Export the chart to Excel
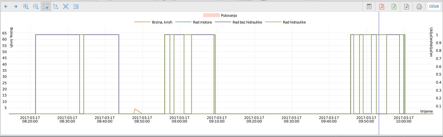The image size is (443, 137). pyautogui.click(x=394, y=6)
